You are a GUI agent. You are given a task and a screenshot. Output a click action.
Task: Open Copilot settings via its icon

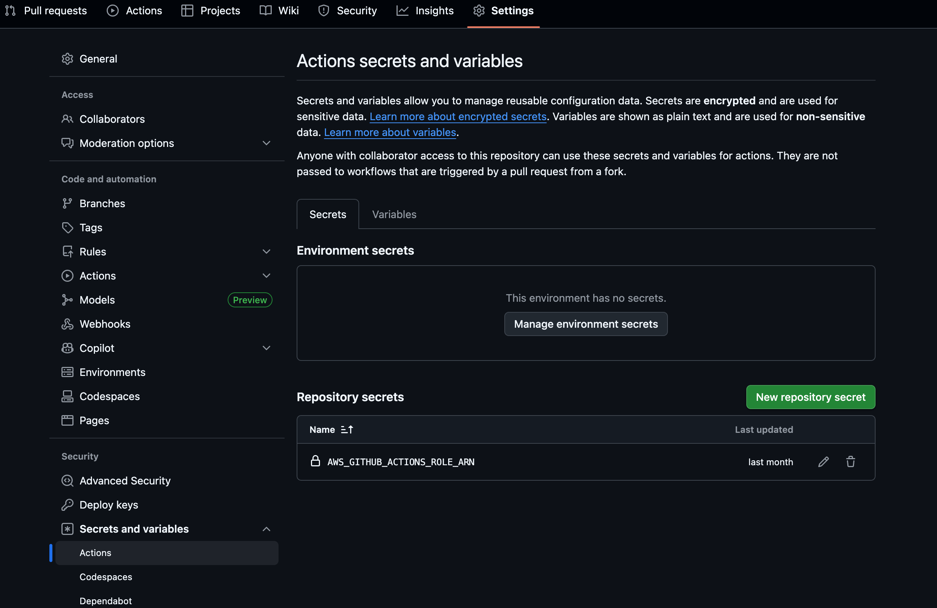[67, 348]
